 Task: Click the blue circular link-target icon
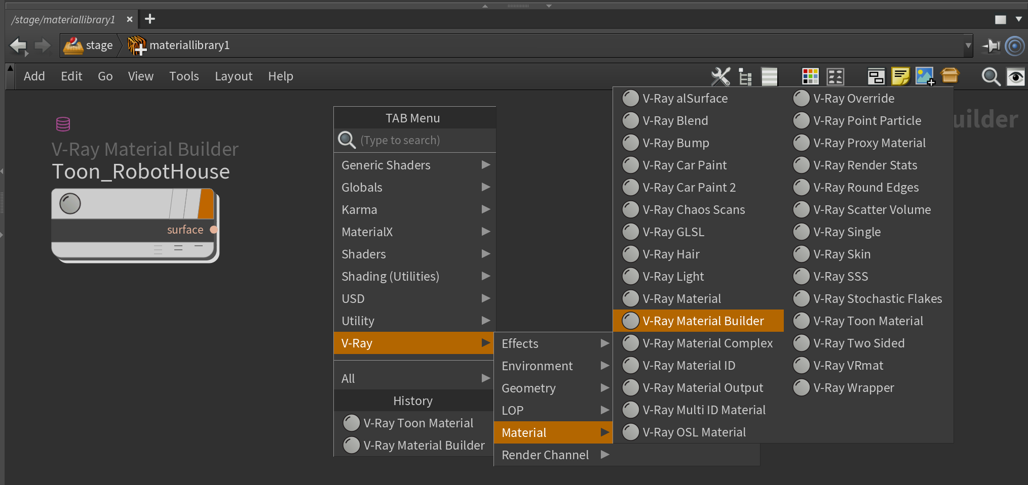click(x=1015, y=46)
